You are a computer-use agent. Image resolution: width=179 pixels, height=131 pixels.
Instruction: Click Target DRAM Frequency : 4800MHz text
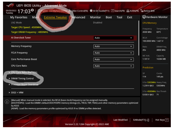click(x=29, y=32)
